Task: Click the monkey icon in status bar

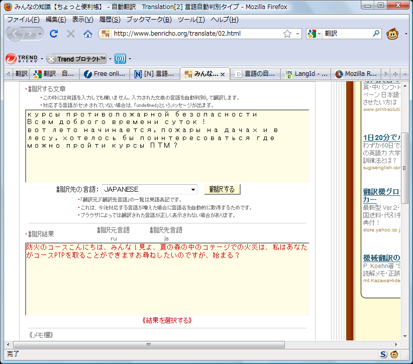Action: pos(394,354)
